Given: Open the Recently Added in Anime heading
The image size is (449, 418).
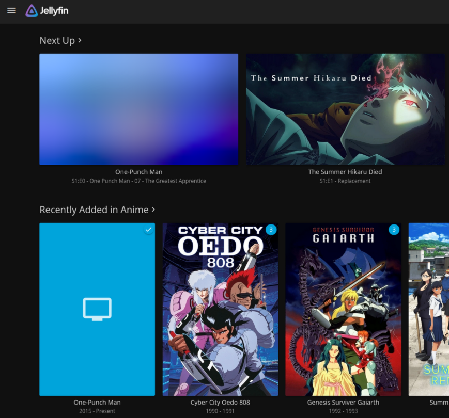Looking at the screenshot, I should tap(94, 210).
